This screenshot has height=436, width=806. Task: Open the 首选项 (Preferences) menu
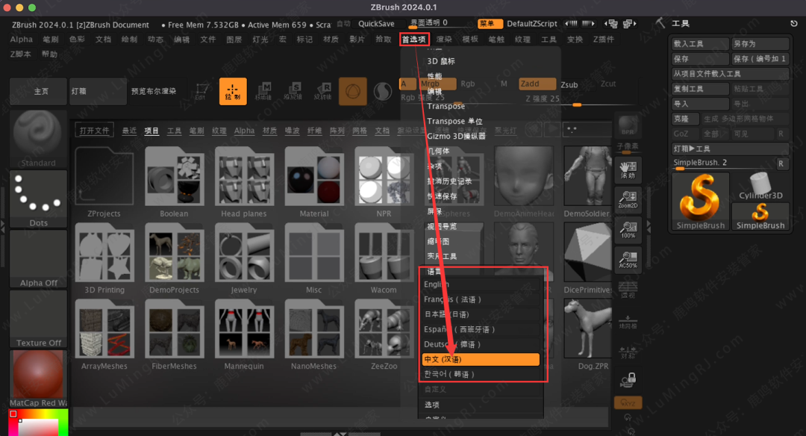[x=413, y=40]
